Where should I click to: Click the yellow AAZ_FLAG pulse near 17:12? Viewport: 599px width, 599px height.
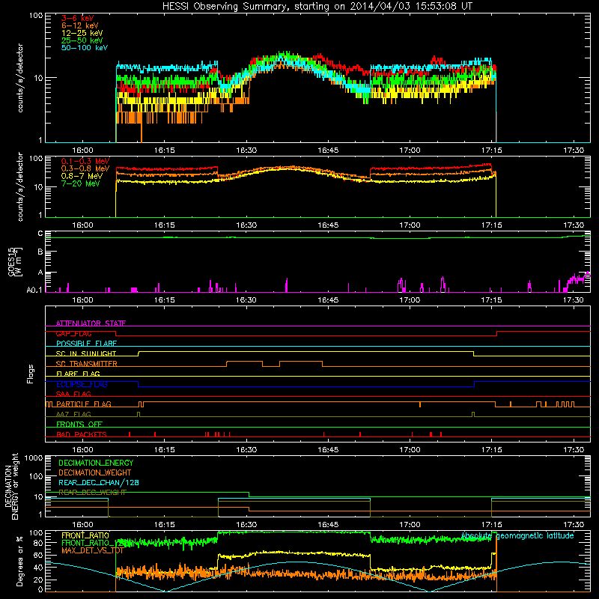(x=473, y=414)
